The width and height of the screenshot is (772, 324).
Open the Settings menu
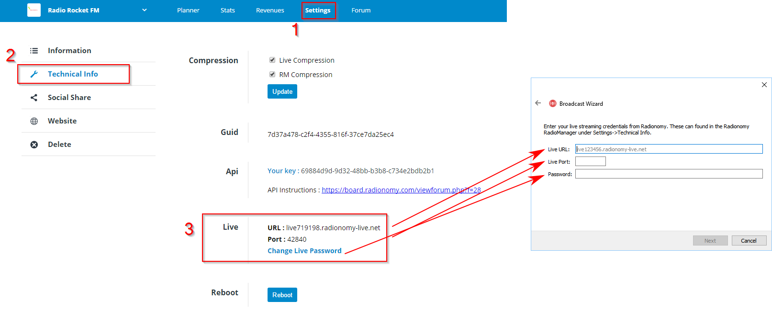(318, 10)
